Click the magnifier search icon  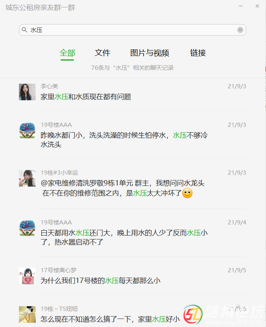pyautogui.click(x=24, y=30)
